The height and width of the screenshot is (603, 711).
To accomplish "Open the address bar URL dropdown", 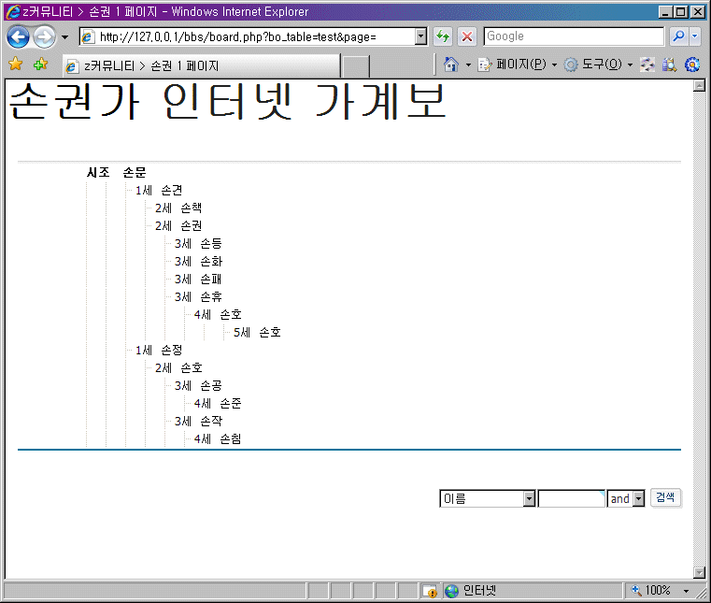I will click(420, 36).
